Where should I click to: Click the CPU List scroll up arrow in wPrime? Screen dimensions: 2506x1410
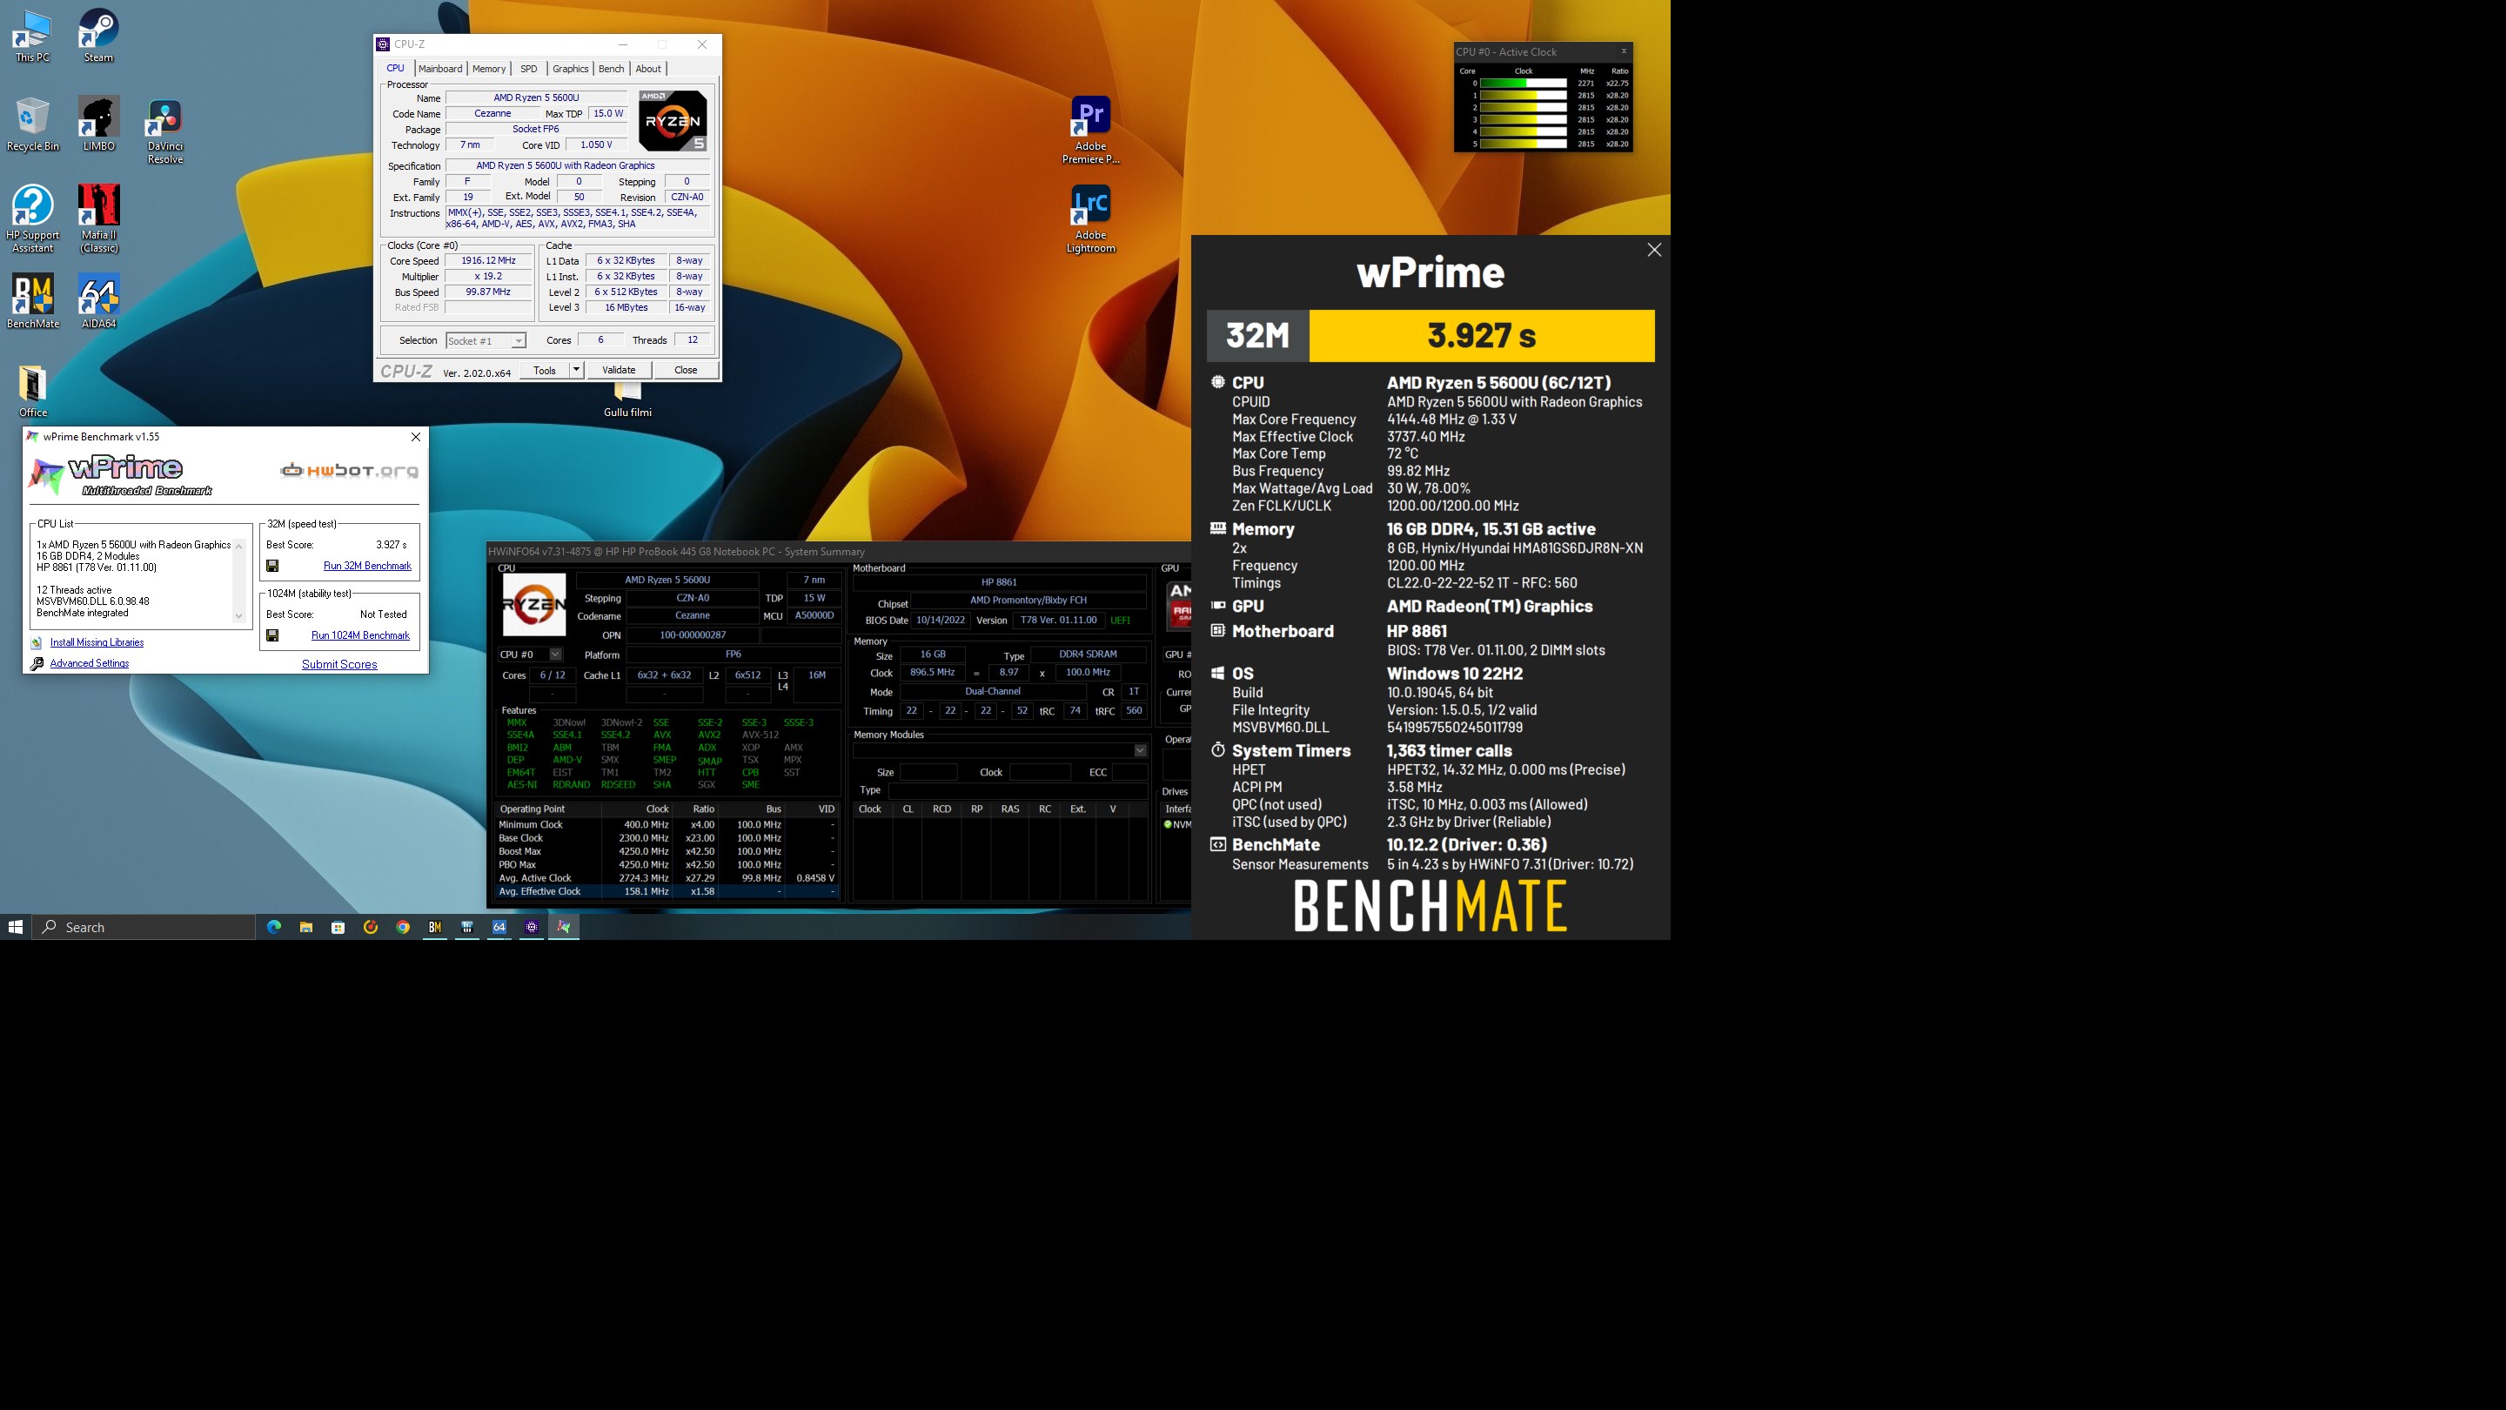pyautogui.click(x=239, y=546)
